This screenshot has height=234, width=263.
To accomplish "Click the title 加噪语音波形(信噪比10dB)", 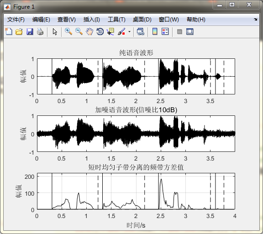I will click(136, 110).
